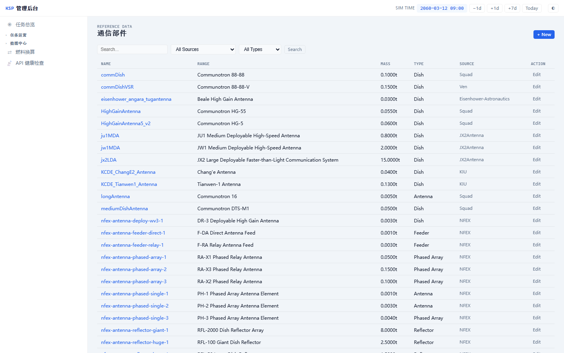Edit the RA-X3 Phased Relay Antenna row

[537, 269]
